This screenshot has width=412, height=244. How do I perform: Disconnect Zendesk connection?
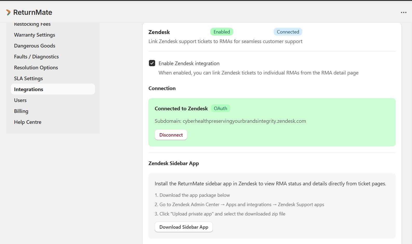click(171, 135)
